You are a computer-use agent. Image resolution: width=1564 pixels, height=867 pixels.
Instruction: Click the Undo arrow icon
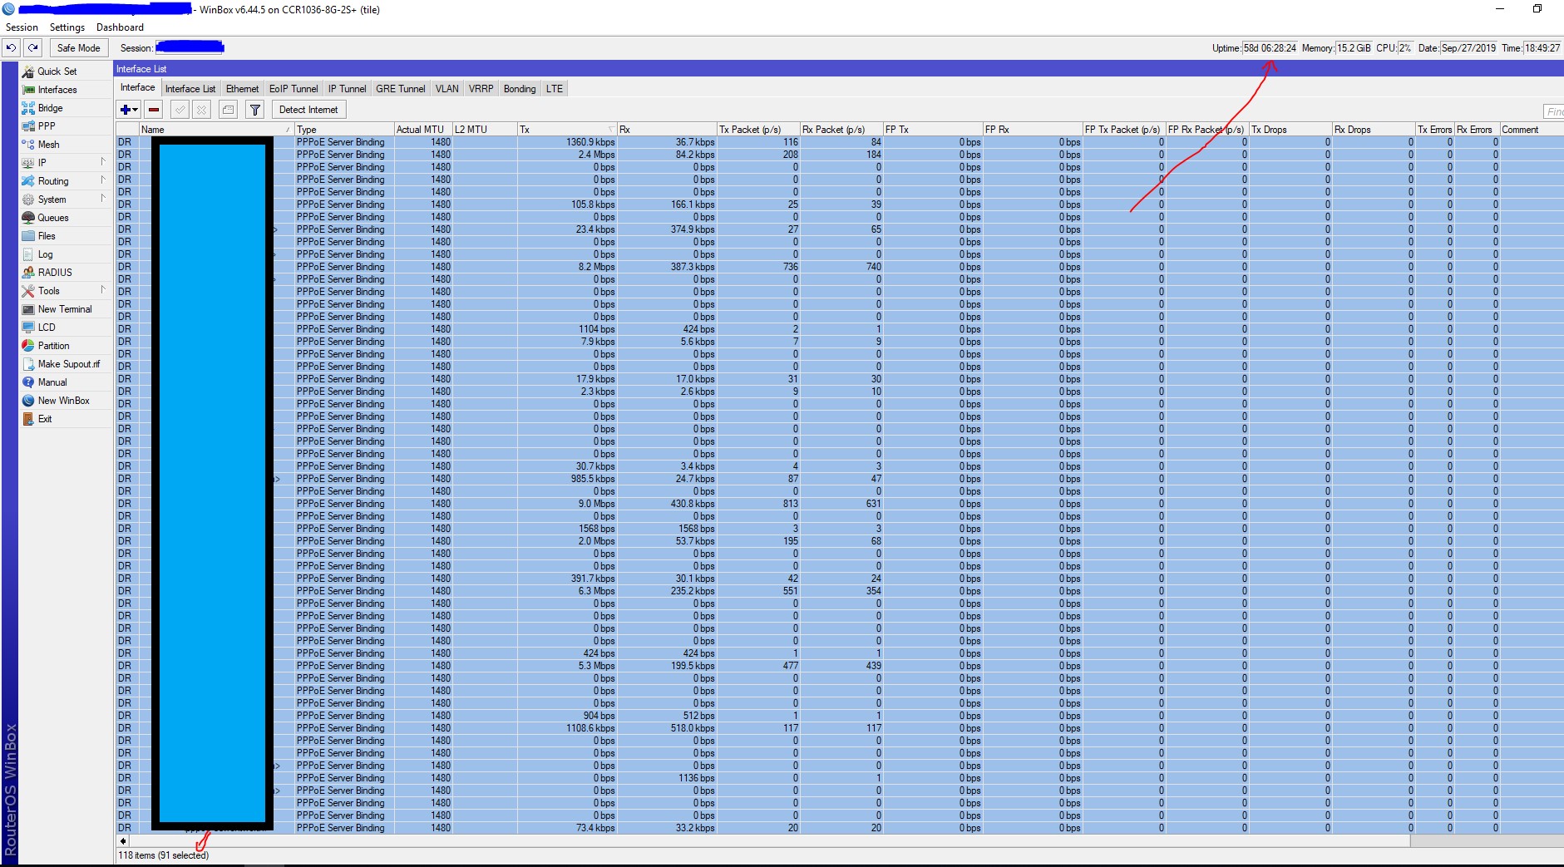pos(12,48)
